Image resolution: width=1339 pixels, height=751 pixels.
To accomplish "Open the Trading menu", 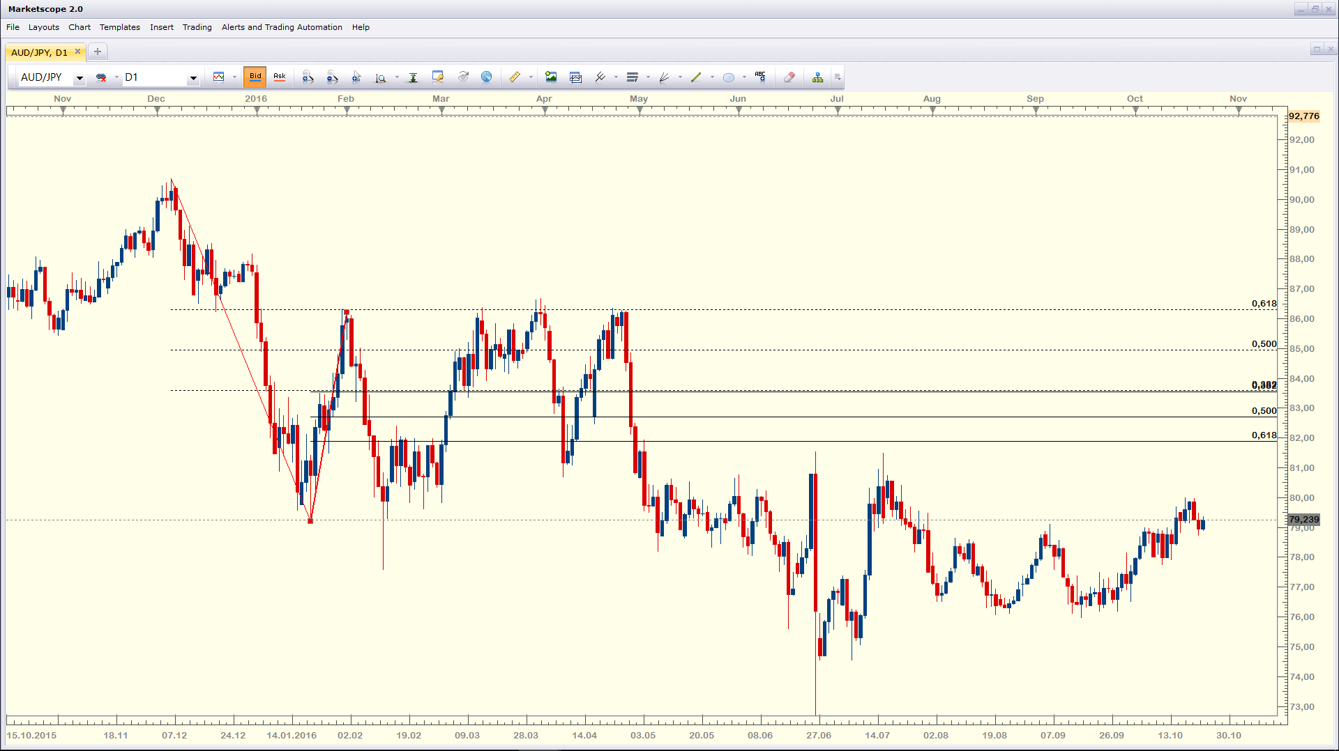I will (197, 27).
